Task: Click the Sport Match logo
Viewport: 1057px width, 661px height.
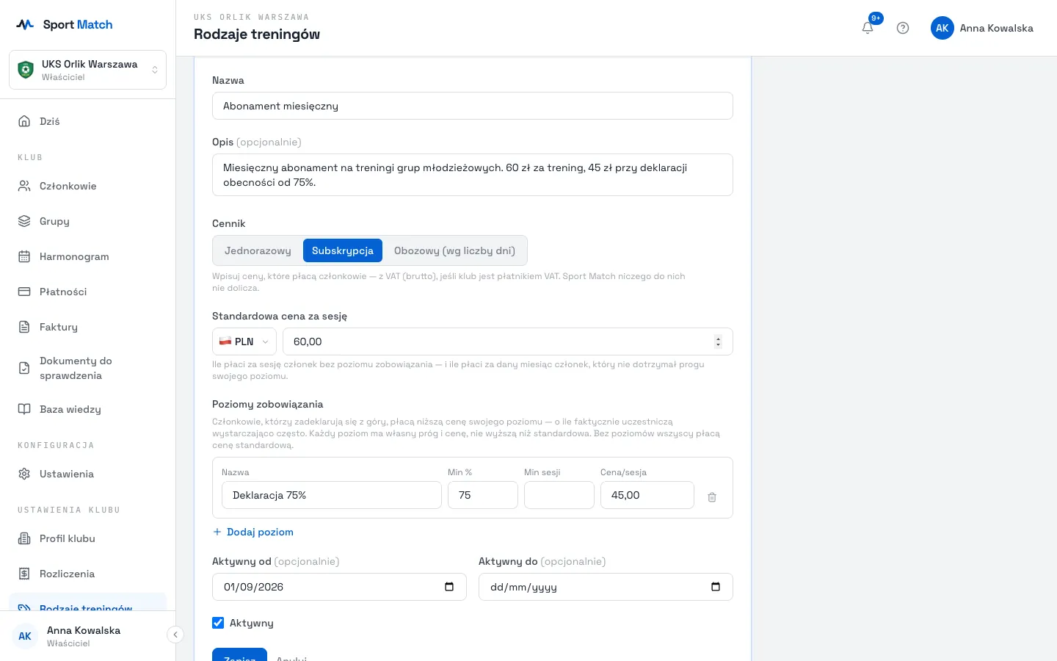Action: pyautogui.click(x=65, y=24)
